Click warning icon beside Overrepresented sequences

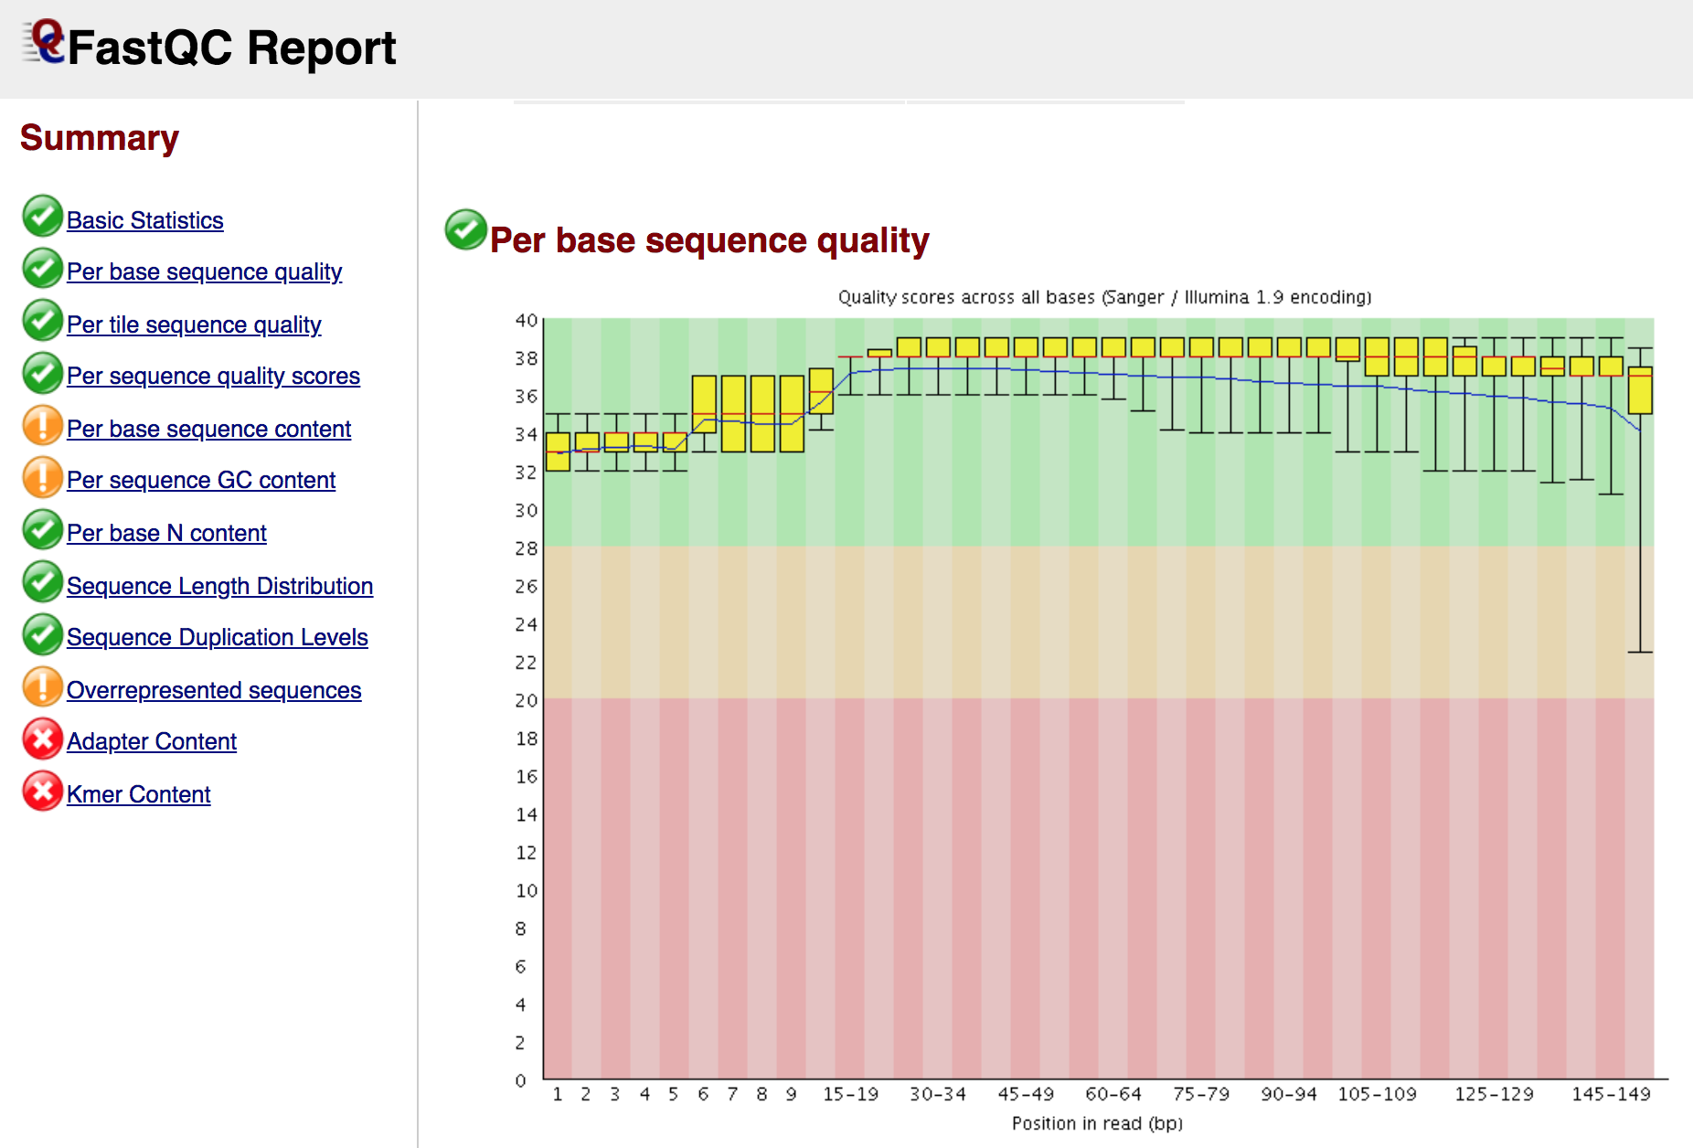point(42,687)
